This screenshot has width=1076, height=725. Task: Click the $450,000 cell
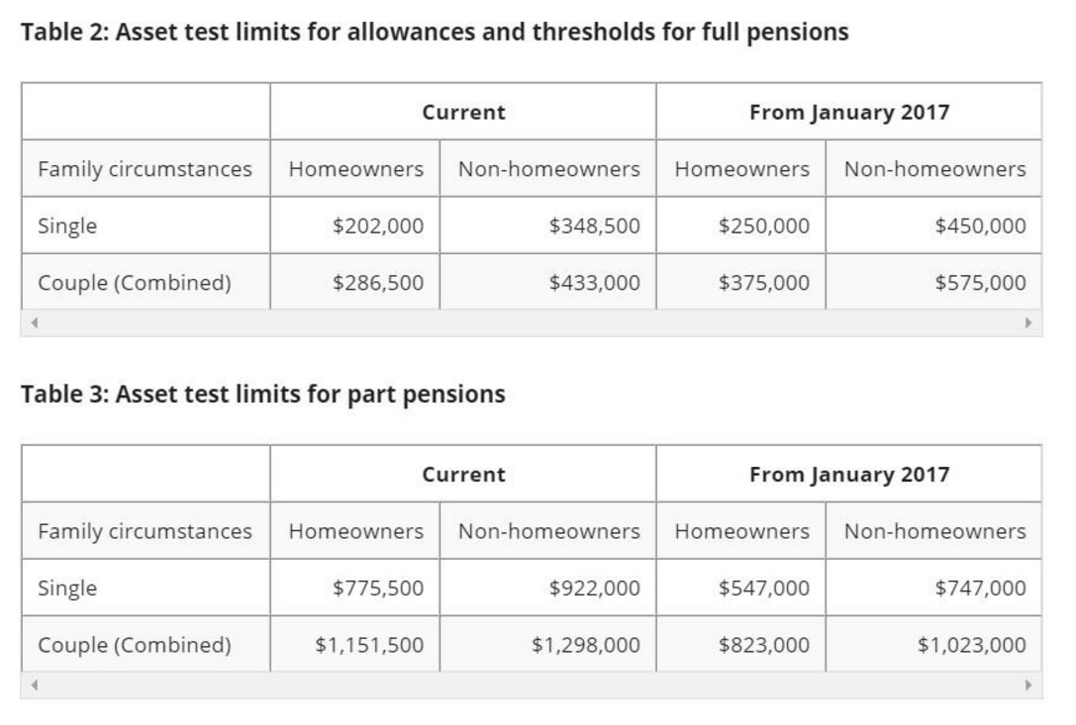pyautogui.click(x=980, y=226)
